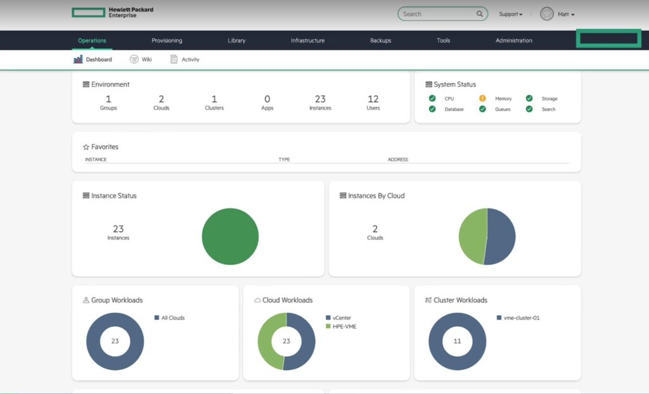Image resolution: width=649 pixels, height=394 pixels.
Task: Click the Backups navigation link
Action: pyautogui.click(x=380, y=40)
